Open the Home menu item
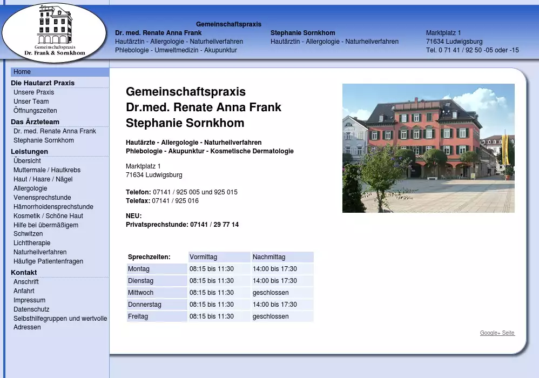The height and width of the screenshot is (378, 539). point(22,72)
